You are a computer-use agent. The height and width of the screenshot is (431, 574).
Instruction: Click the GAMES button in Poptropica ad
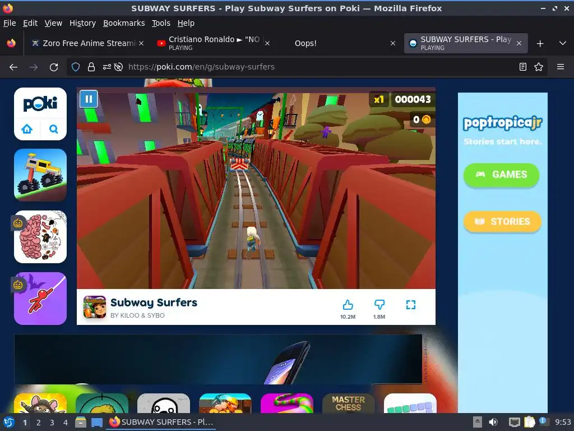coord(501,175)
